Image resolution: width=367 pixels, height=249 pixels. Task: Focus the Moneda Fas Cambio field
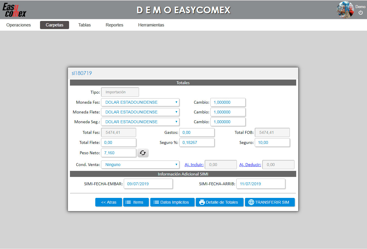pos(228,102)
